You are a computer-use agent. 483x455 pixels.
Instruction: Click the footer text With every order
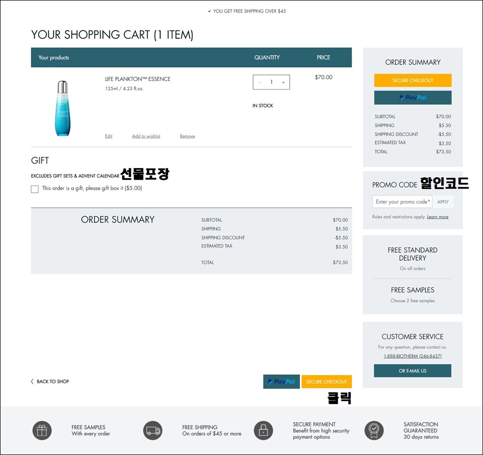point(91,434)
